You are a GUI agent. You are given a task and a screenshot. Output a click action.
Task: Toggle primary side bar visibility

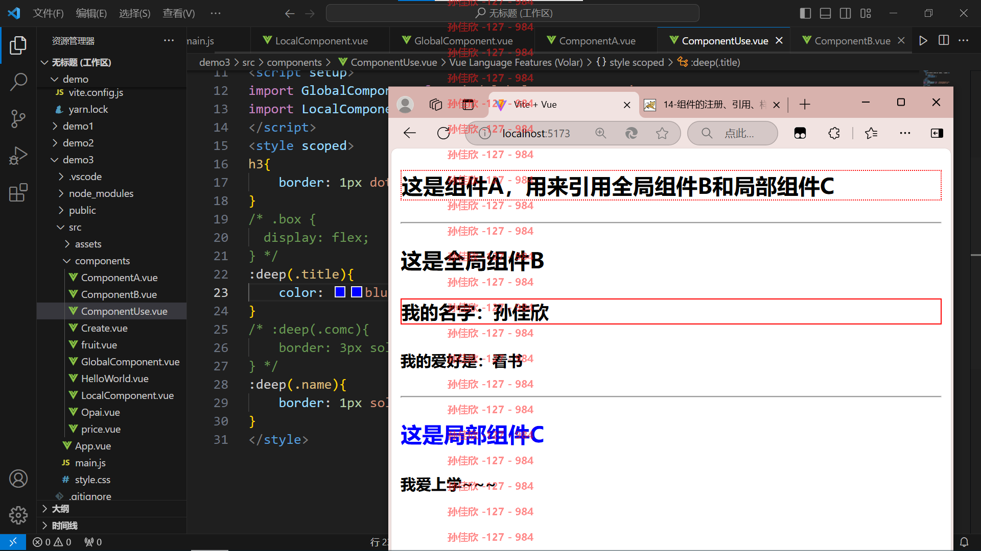tap(805, 13)
